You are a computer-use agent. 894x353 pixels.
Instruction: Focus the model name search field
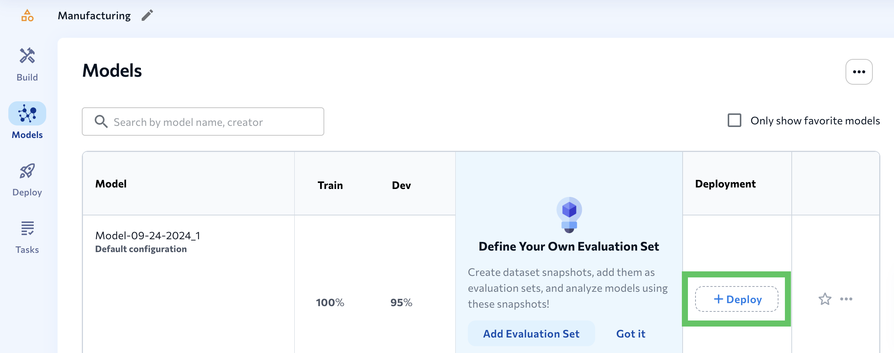[212, 122]
